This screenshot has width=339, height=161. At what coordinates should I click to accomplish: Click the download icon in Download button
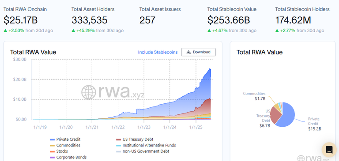pyautogui.click(x=188, y=52)
